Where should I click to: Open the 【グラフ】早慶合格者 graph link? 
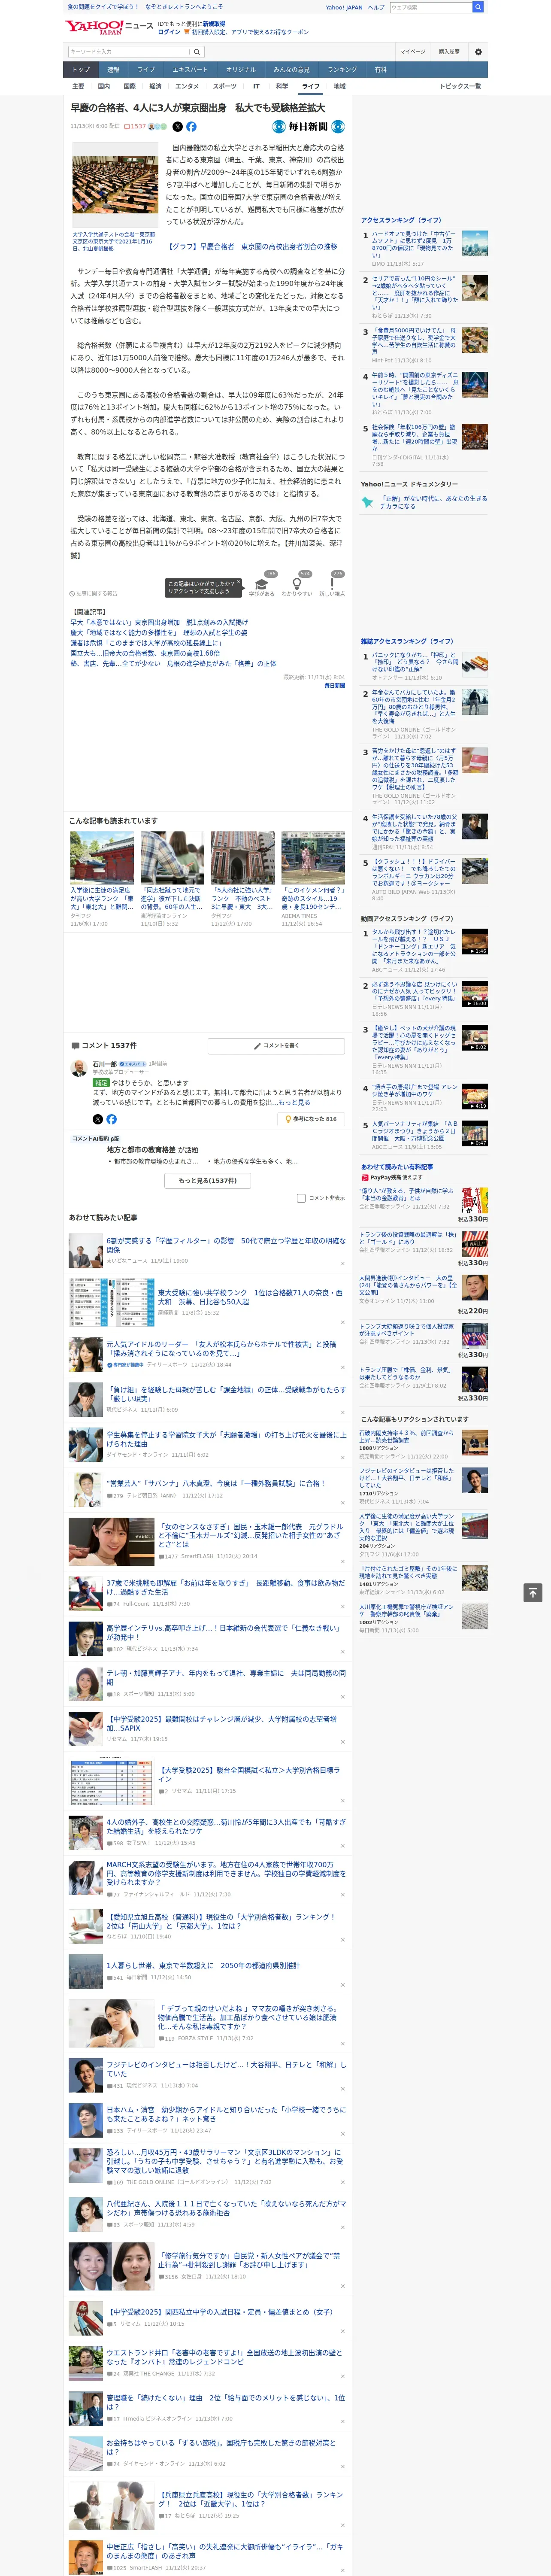(251, 246)
